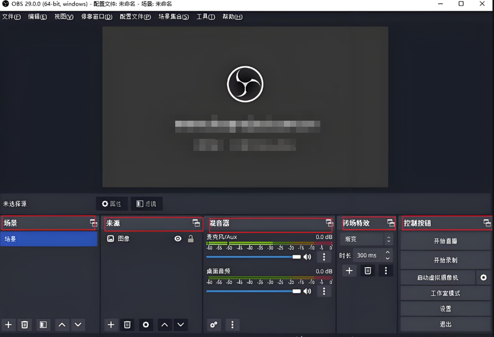This screenshot has width=494, height=337.
Task: Toggle visibility eye of 图像 source
Action: point(178,239)
